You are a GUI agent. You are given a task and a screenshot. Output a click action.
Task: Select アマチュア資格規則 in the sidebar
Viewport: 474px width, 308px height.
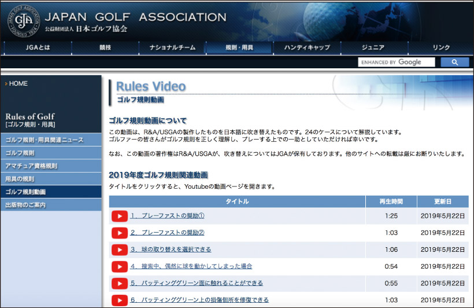31,166
